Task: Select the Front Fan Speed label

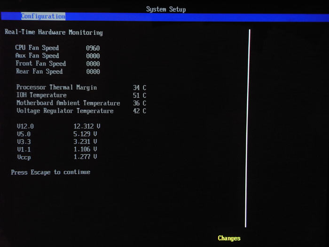Action: (x=41, y=64)
